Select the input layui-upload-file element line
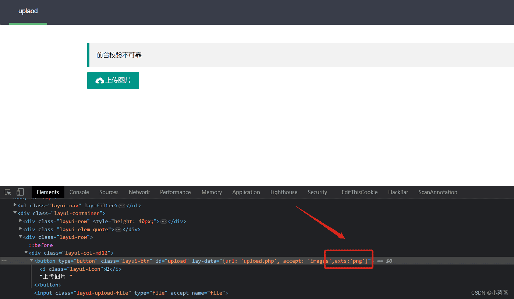 [x=131, y=293]
